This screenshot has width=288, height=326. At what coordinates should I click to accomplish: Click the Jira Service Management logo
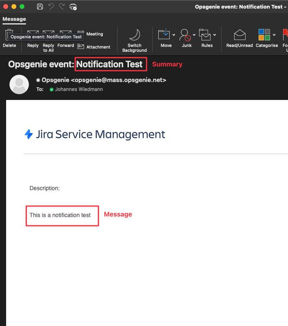click(x=95, y=134)
